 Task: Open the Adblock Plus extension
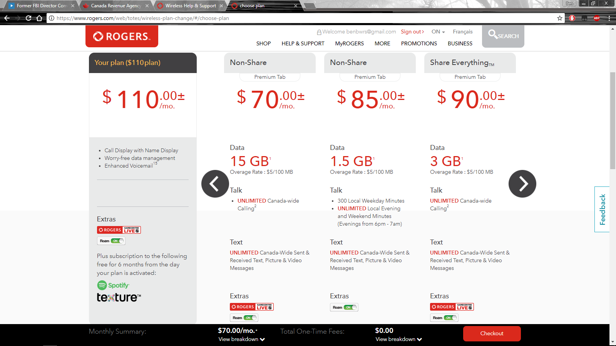coord(596,18)
